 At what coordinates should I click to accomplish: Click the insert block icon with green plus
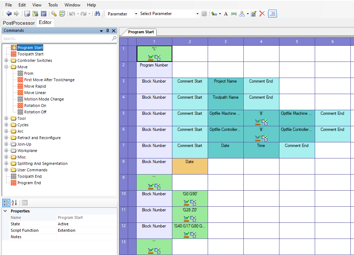(214, 14)
